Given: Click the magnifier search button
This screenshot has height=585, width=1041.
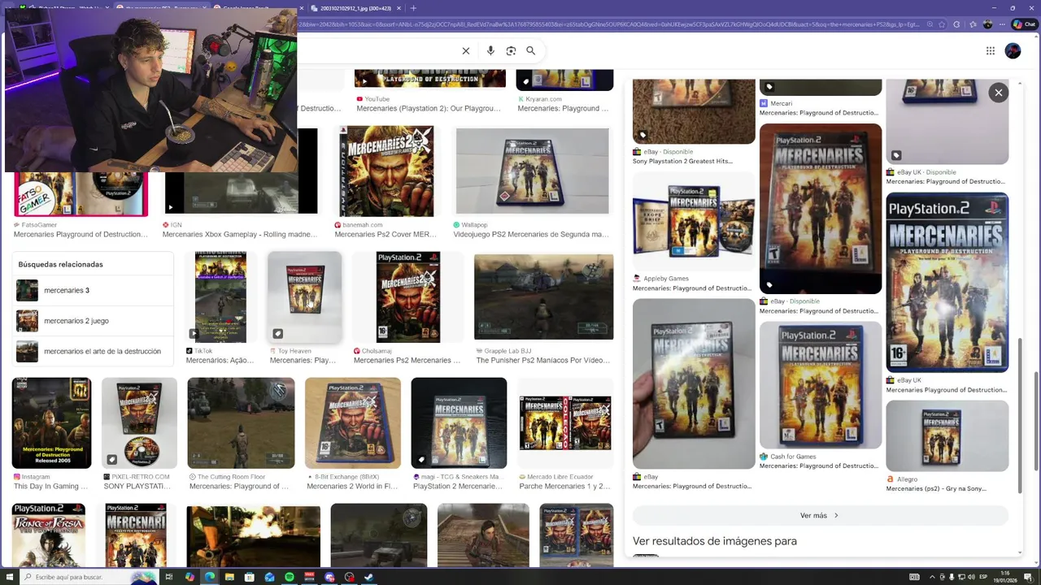Looking at the screenshot, I should point(530,50).
